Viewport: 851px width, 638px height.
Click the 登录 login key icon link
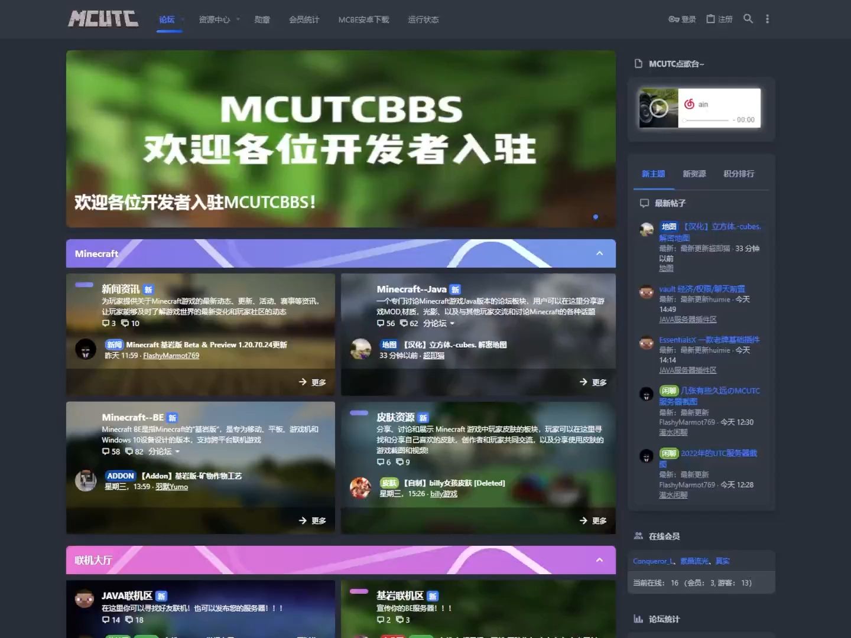pos(682,19)
